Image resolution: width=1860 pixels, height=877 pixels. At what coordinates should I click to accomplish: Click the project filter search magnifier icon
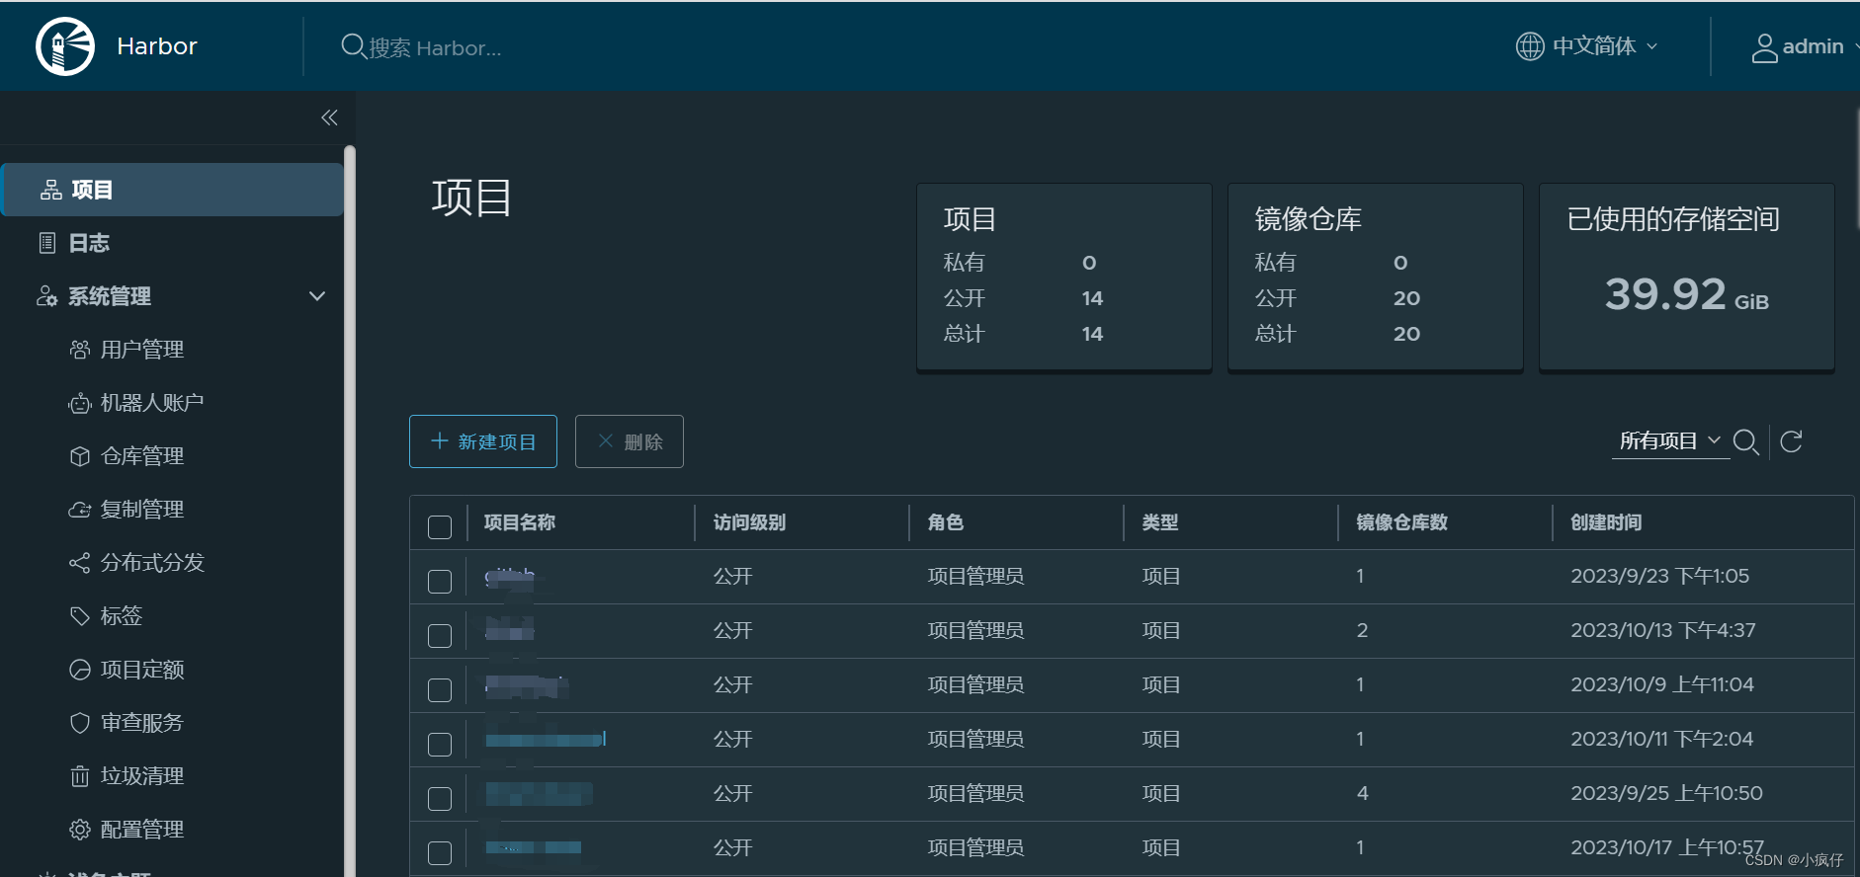1746,441
